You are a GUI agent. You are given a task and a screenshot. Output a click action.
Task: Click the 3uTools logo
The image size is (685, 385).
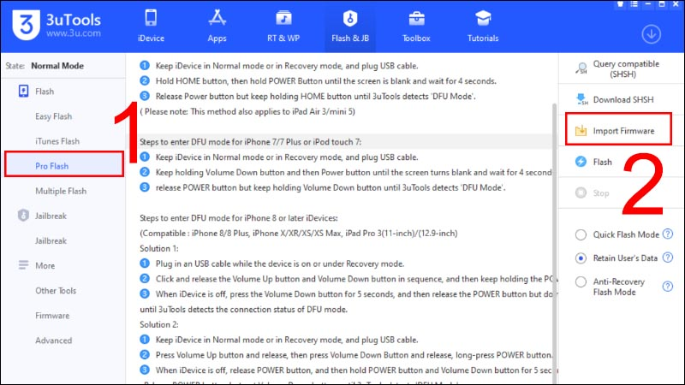coord(27,25)
